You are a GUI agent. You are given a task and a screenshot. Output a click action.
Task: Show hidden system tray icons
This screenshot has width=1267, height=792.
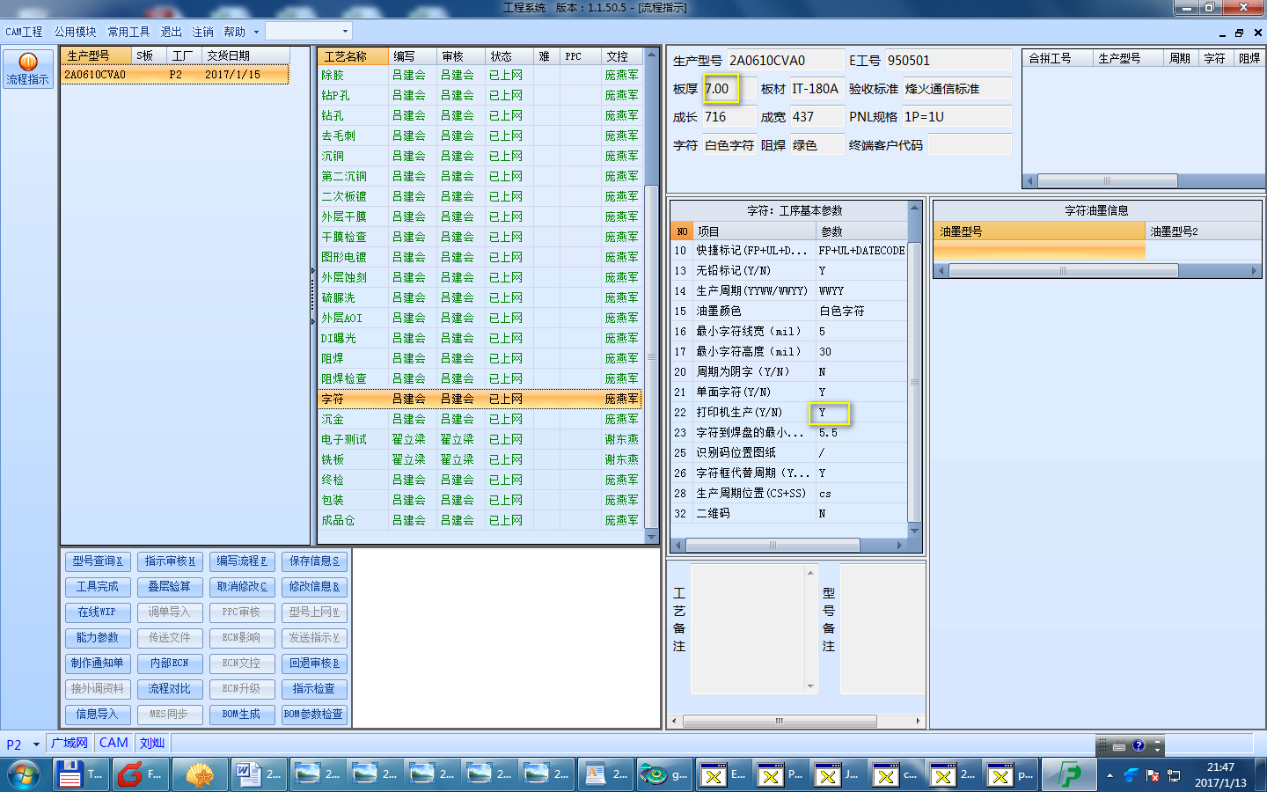(x=1110, y=775)
